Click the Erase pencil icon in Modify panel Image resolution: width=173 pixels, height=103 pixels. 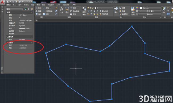[56, 8]
